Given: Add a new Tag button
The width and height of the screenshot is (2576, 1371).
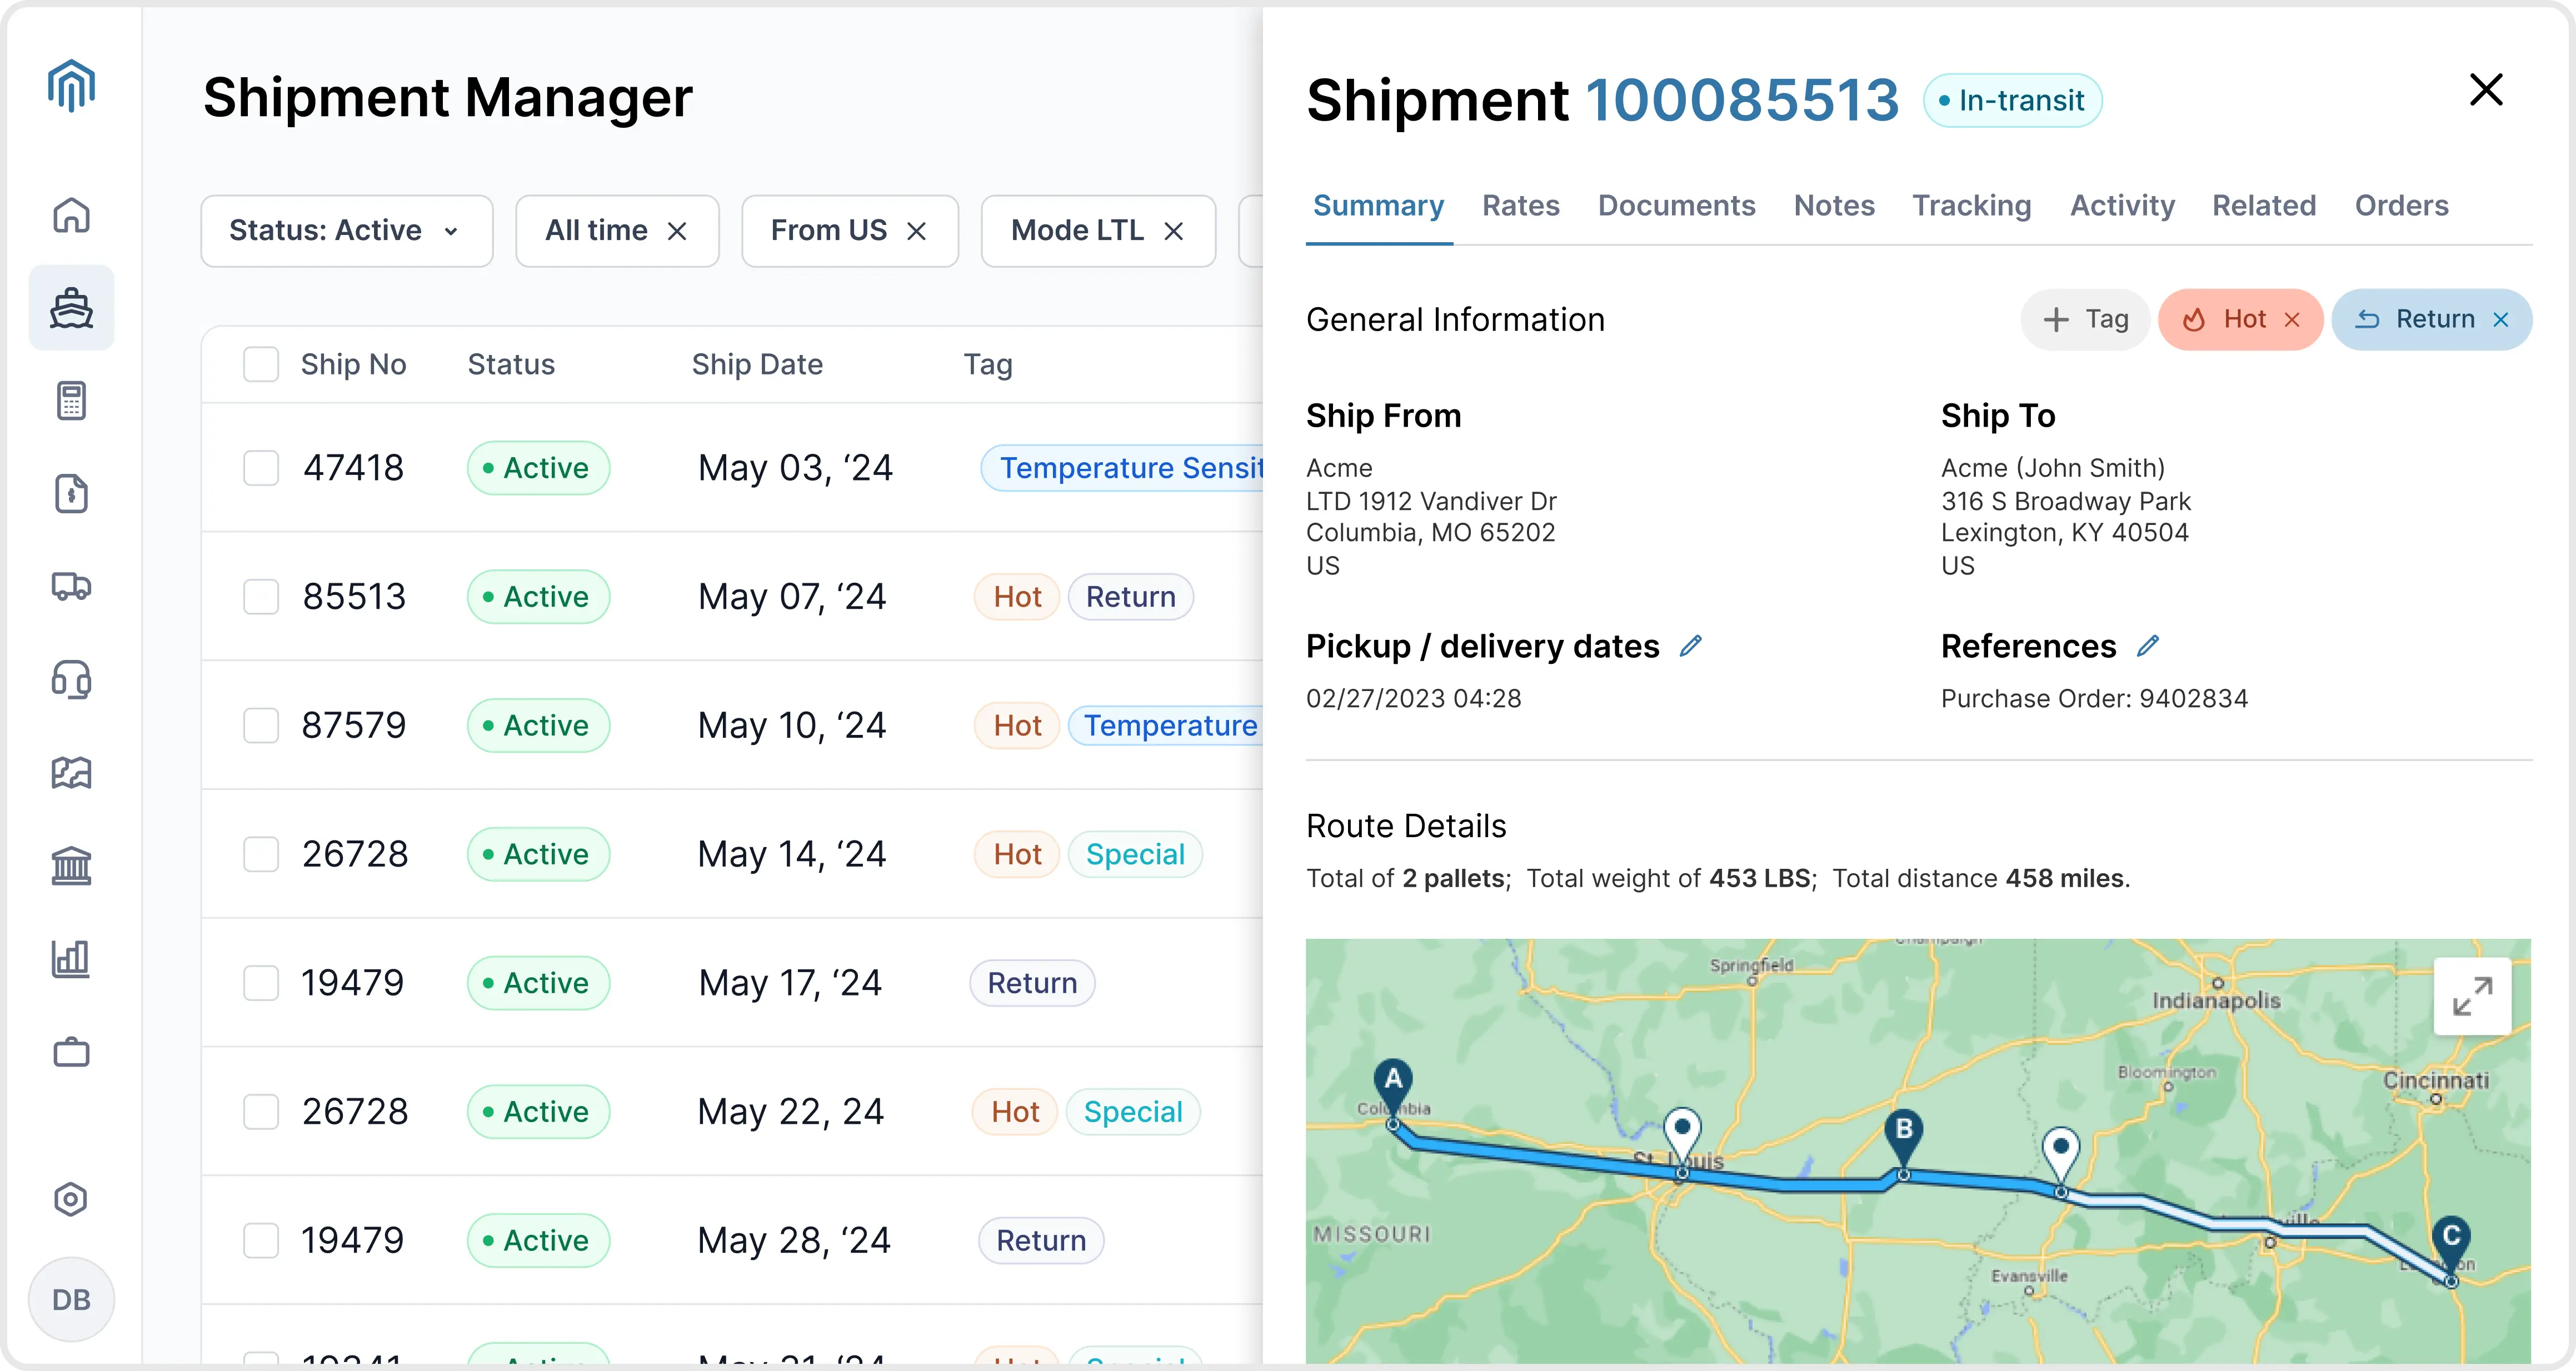Looking at the screenshot, I should coord(2085,319).
